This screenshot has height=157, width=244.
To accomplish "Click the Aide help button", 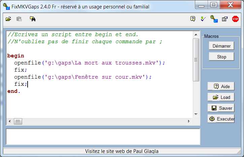I will [221, 86].
